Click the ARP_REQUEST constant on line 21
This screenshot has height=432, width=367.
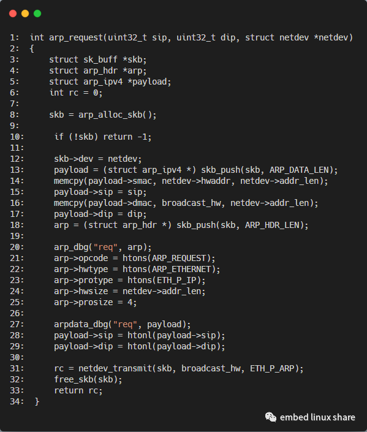179,258
